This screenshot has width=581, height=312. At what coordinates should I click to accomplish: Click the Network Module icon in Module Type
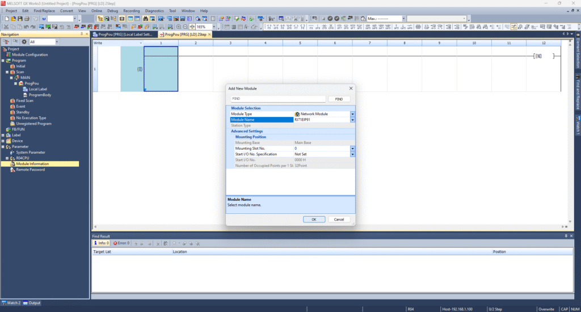[x=297, y=114]
